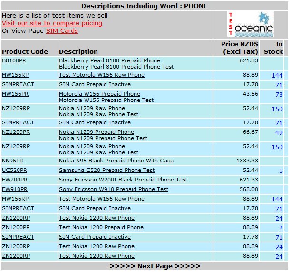
Task: Click the Test Oceanic logo image
Action: pos(250,24)
